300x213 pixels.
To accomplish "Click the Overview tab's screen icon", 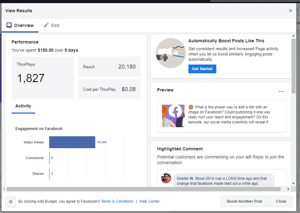I will [9, 25].
